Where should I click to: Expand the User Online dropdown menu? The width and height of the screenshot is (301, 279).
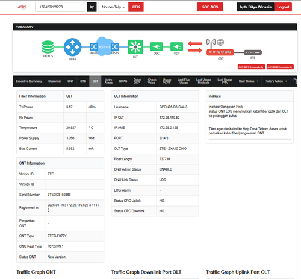(x=249, y=81)
